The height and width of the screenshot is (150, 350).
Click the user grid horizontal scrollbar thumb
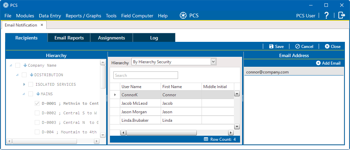tap(162, 133)
